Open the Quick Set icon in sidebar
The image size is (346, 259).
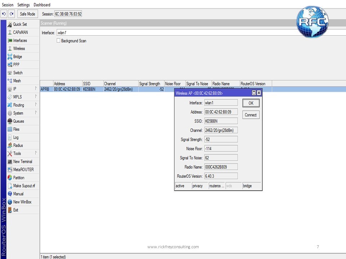[10, 24]
